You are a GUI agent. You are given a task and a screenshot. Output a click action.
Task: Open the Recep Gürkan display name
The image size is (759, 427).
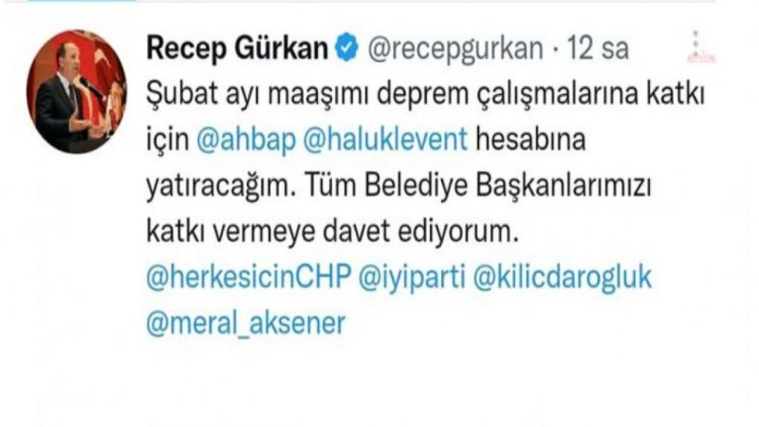coord(237,50)
